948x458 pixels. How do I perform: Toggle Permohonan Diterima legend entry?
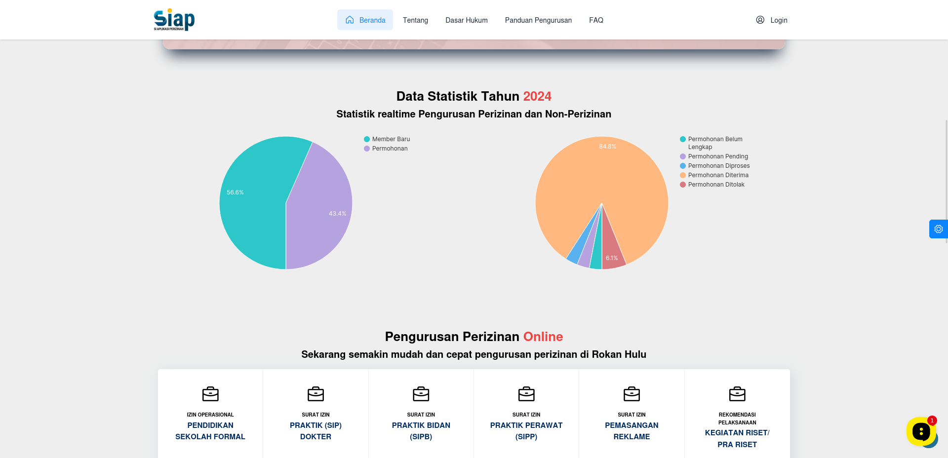tap(714, 175)
